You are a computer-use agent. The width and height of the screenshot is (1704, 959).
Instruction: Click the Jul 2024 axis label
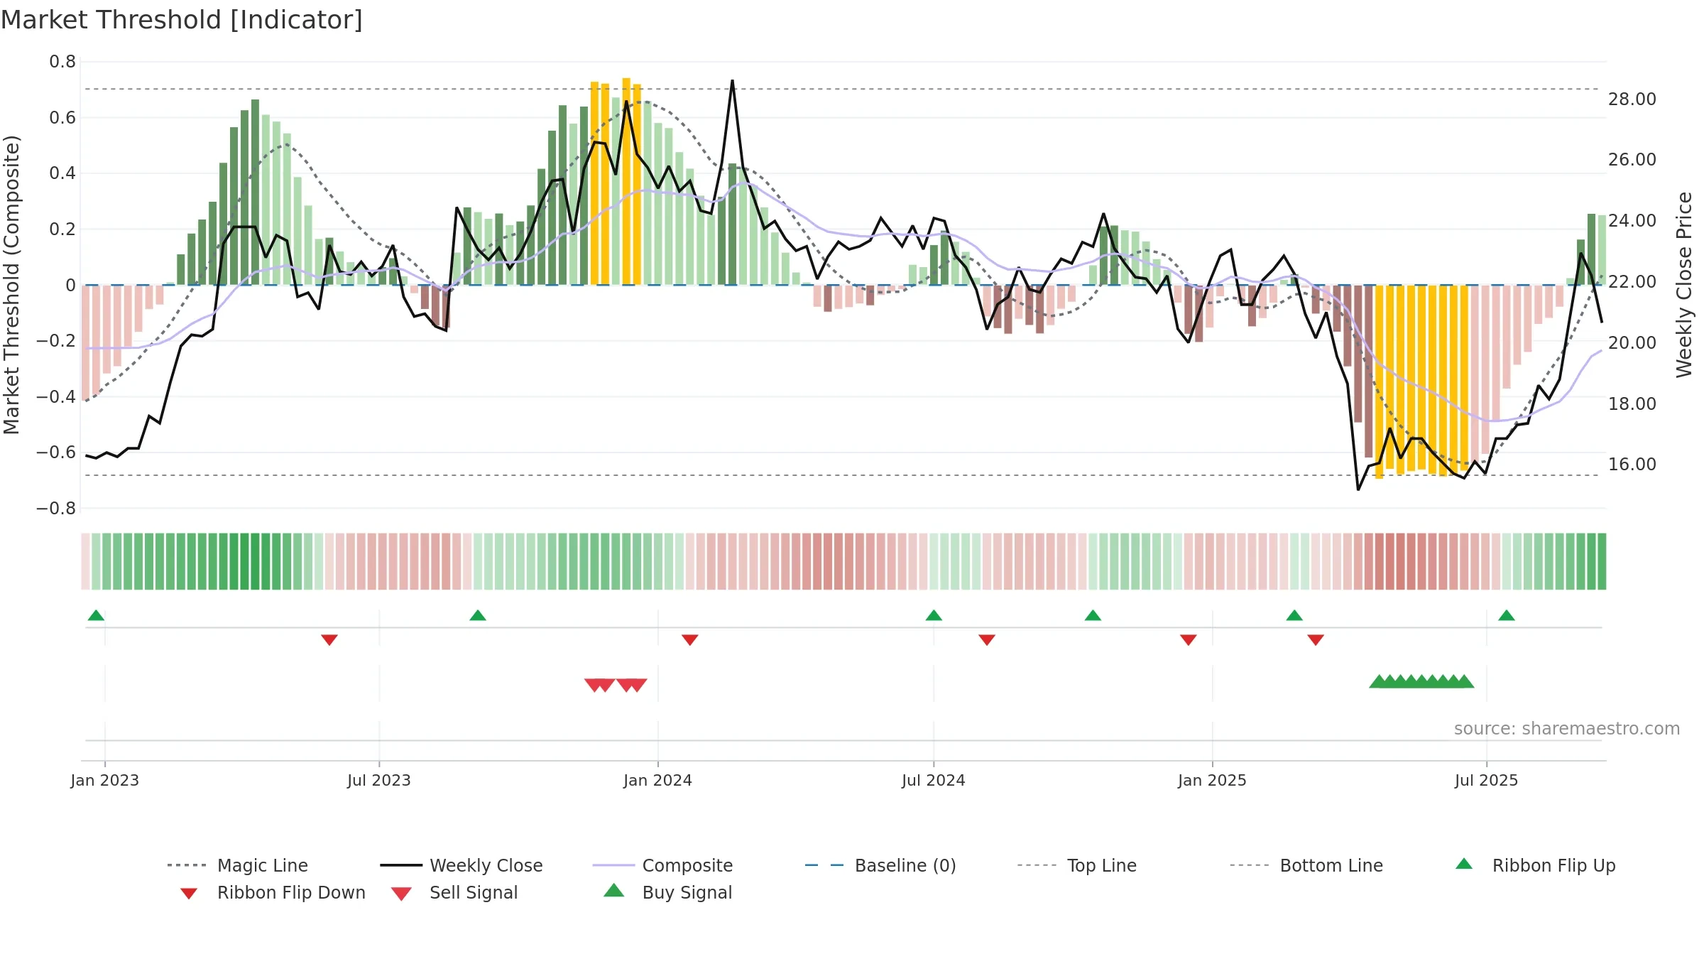934,780
